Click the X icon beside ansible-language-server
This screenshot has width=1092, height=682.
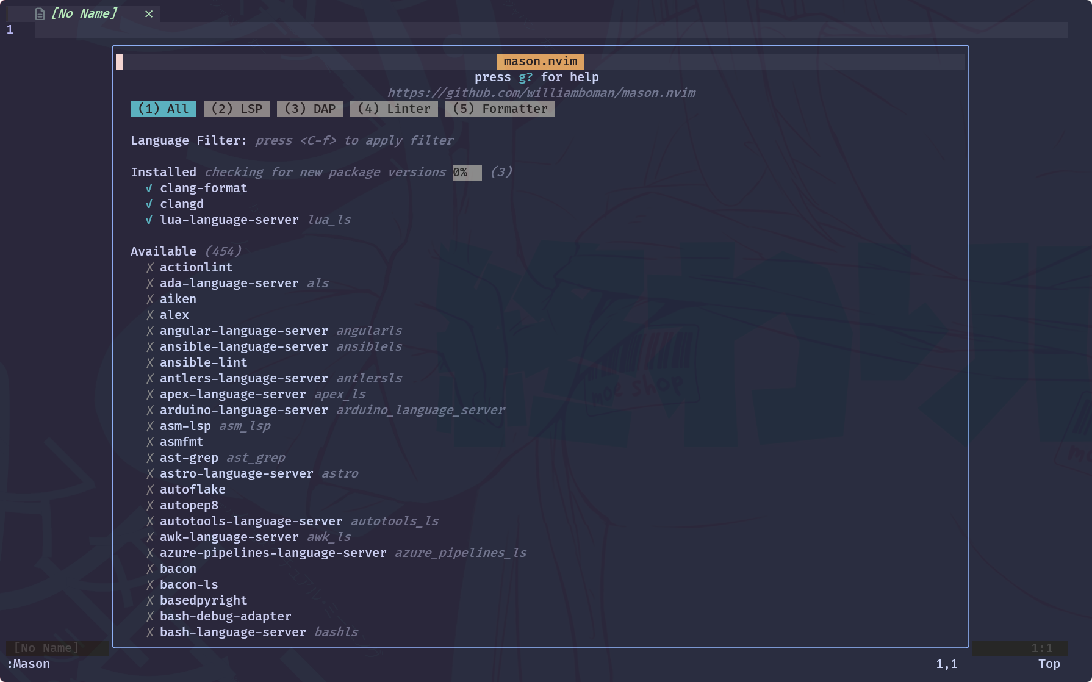coord(149,346)
